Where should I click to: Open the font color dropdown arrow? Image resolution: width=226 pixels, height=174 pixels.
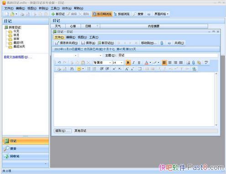[150, 62]
